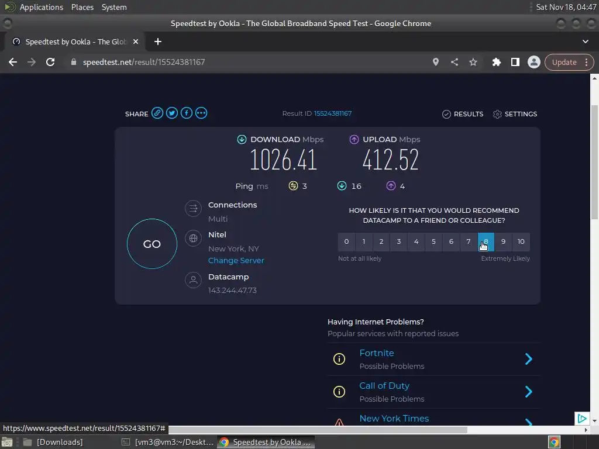Click the globe server icon next to Nitel

click(193, 239)
